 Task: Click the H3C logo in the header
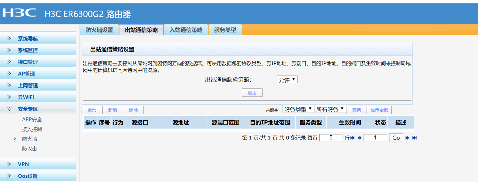(19, 13)
